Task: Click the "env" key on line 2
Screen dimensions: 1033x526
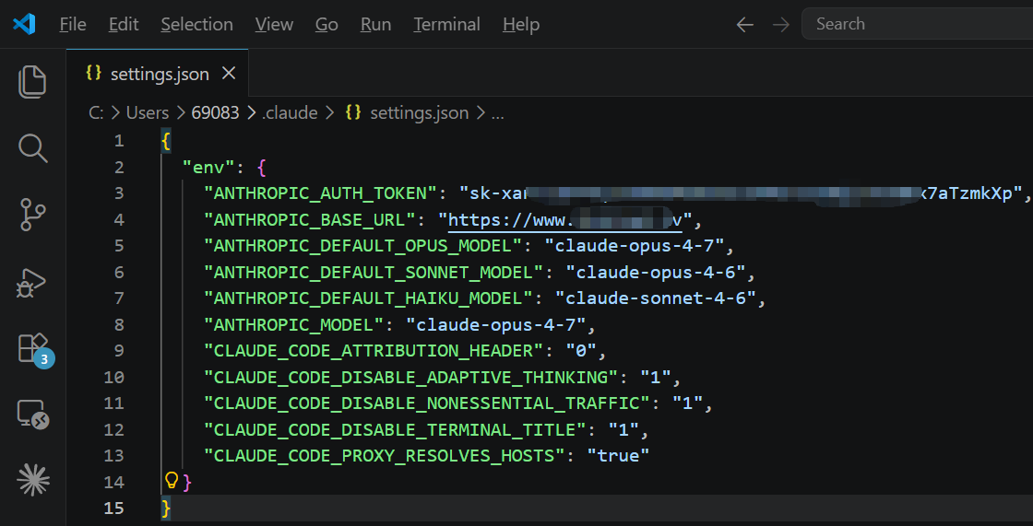Action: click(208, 168)
